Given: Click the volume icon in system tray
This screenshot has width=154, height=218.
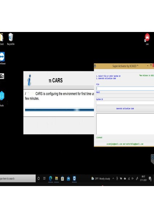Looking at the screenshot, I should pos(133,178).
